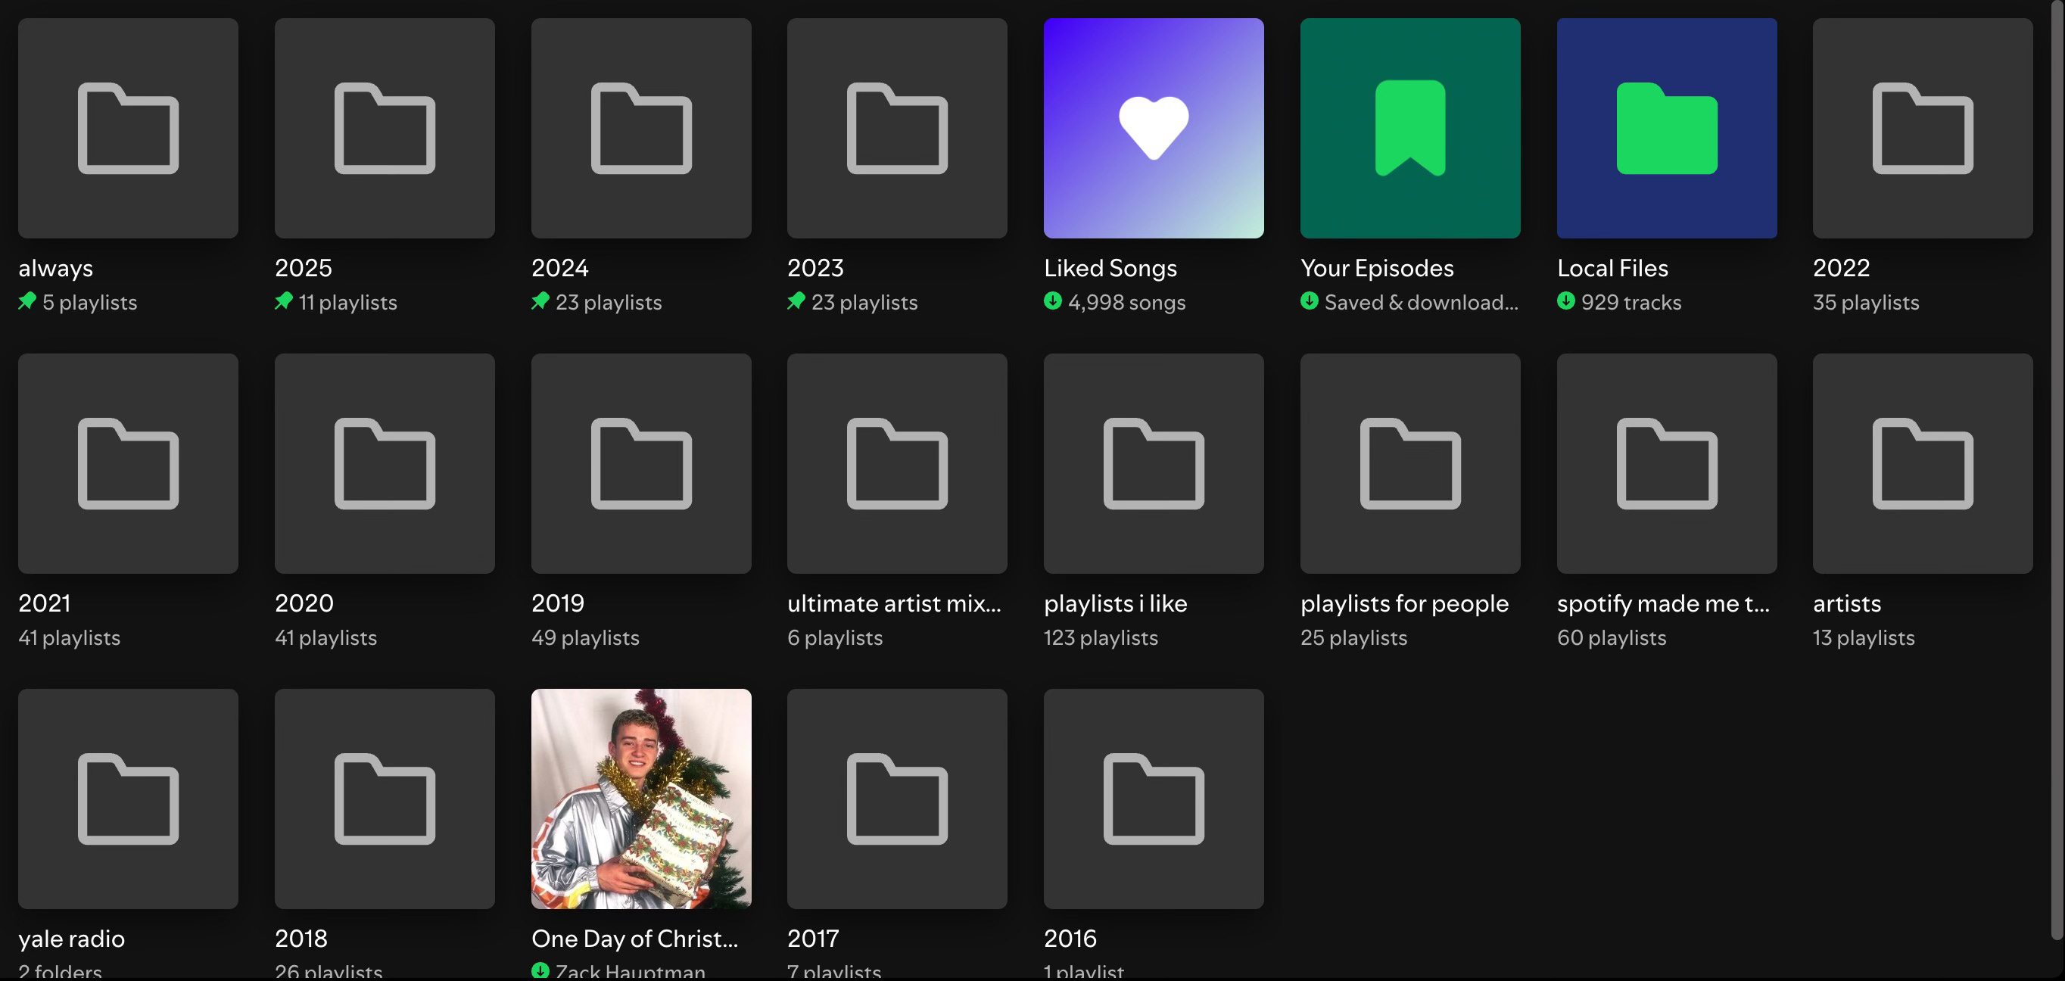Open the 'always' pinned folder
The height and width of the screenshot is (981, 2065).
click(x=128, y=128)
